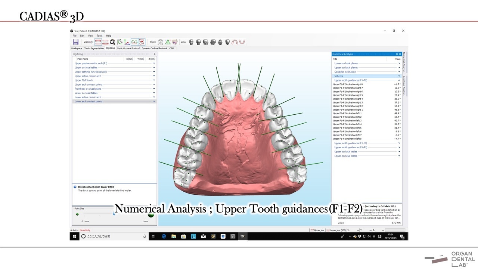The height and width of the screenshot is (269, 478).
Task: Open the Windows Start menu
Action: click(74, 236)
